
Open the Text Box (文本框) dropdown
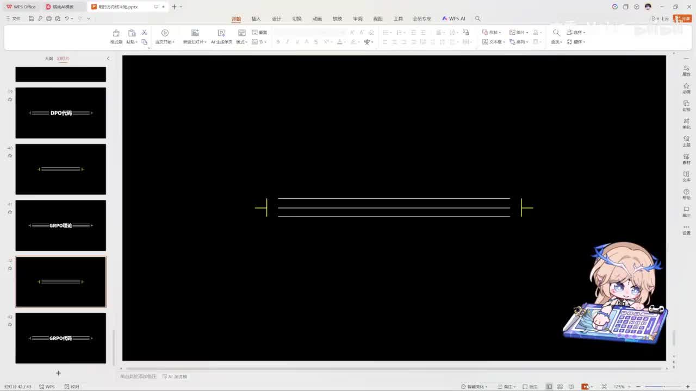click(x=494, y=42)
